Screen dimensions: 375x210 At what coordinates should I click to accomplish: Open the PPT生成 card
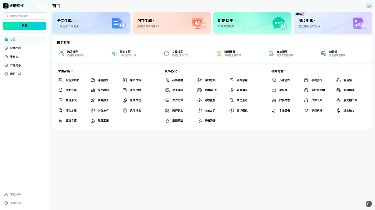coord(172,23)
